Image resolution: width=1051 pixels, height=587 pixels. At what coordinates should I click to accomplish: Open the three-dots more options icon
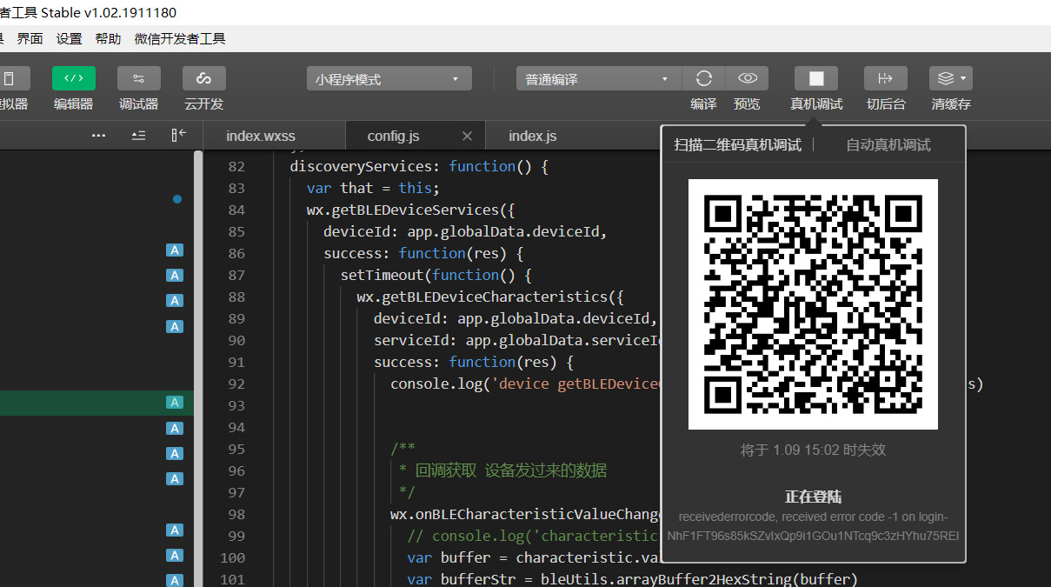pyautogui.click(x=98, y=136)
